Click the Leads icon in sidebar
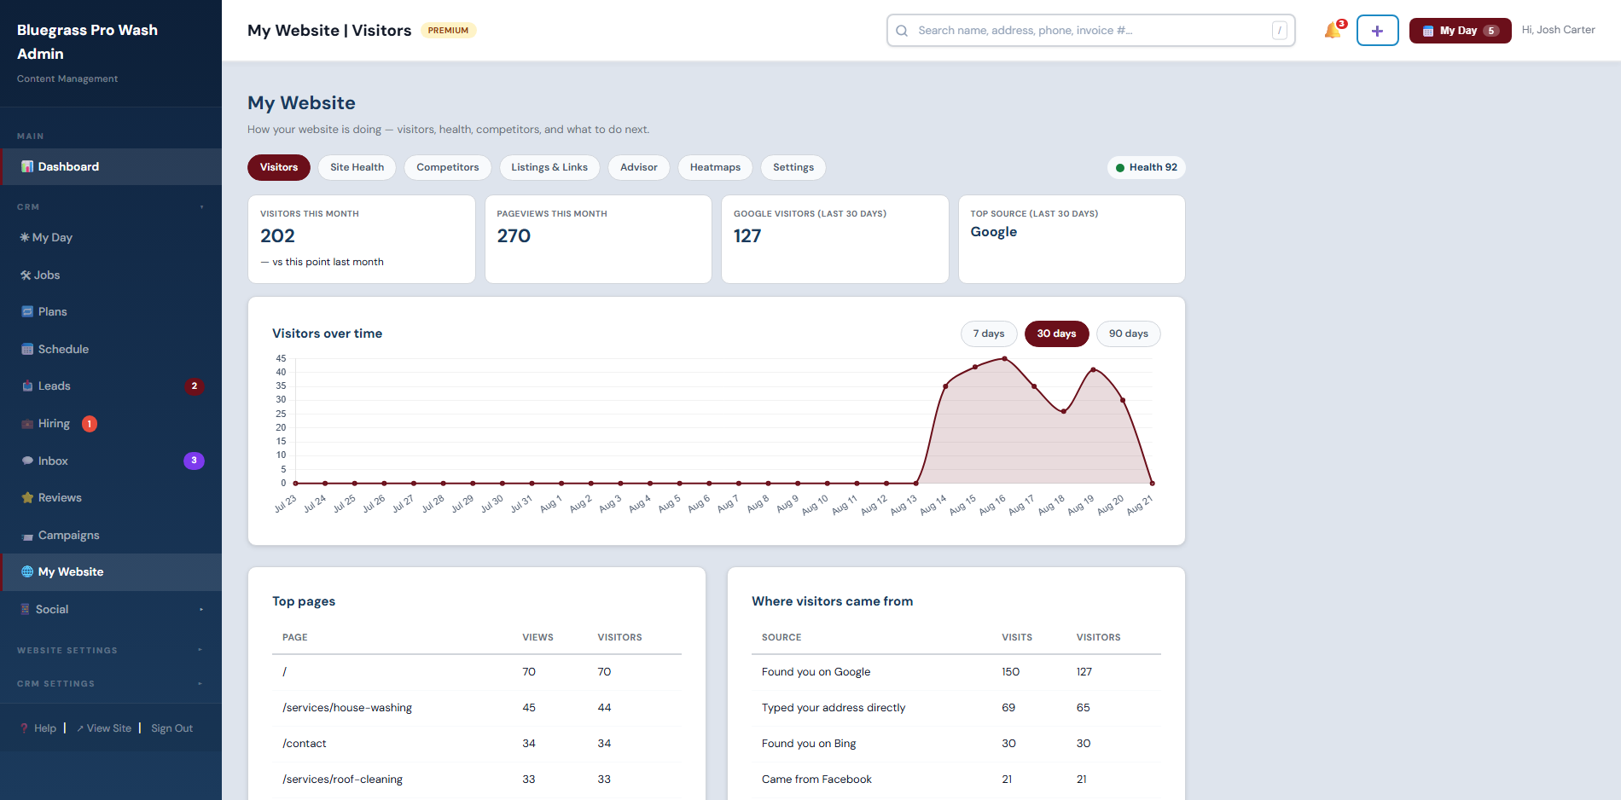The height and width of the screenshot is (800, 1621). (x=27, y=386)
